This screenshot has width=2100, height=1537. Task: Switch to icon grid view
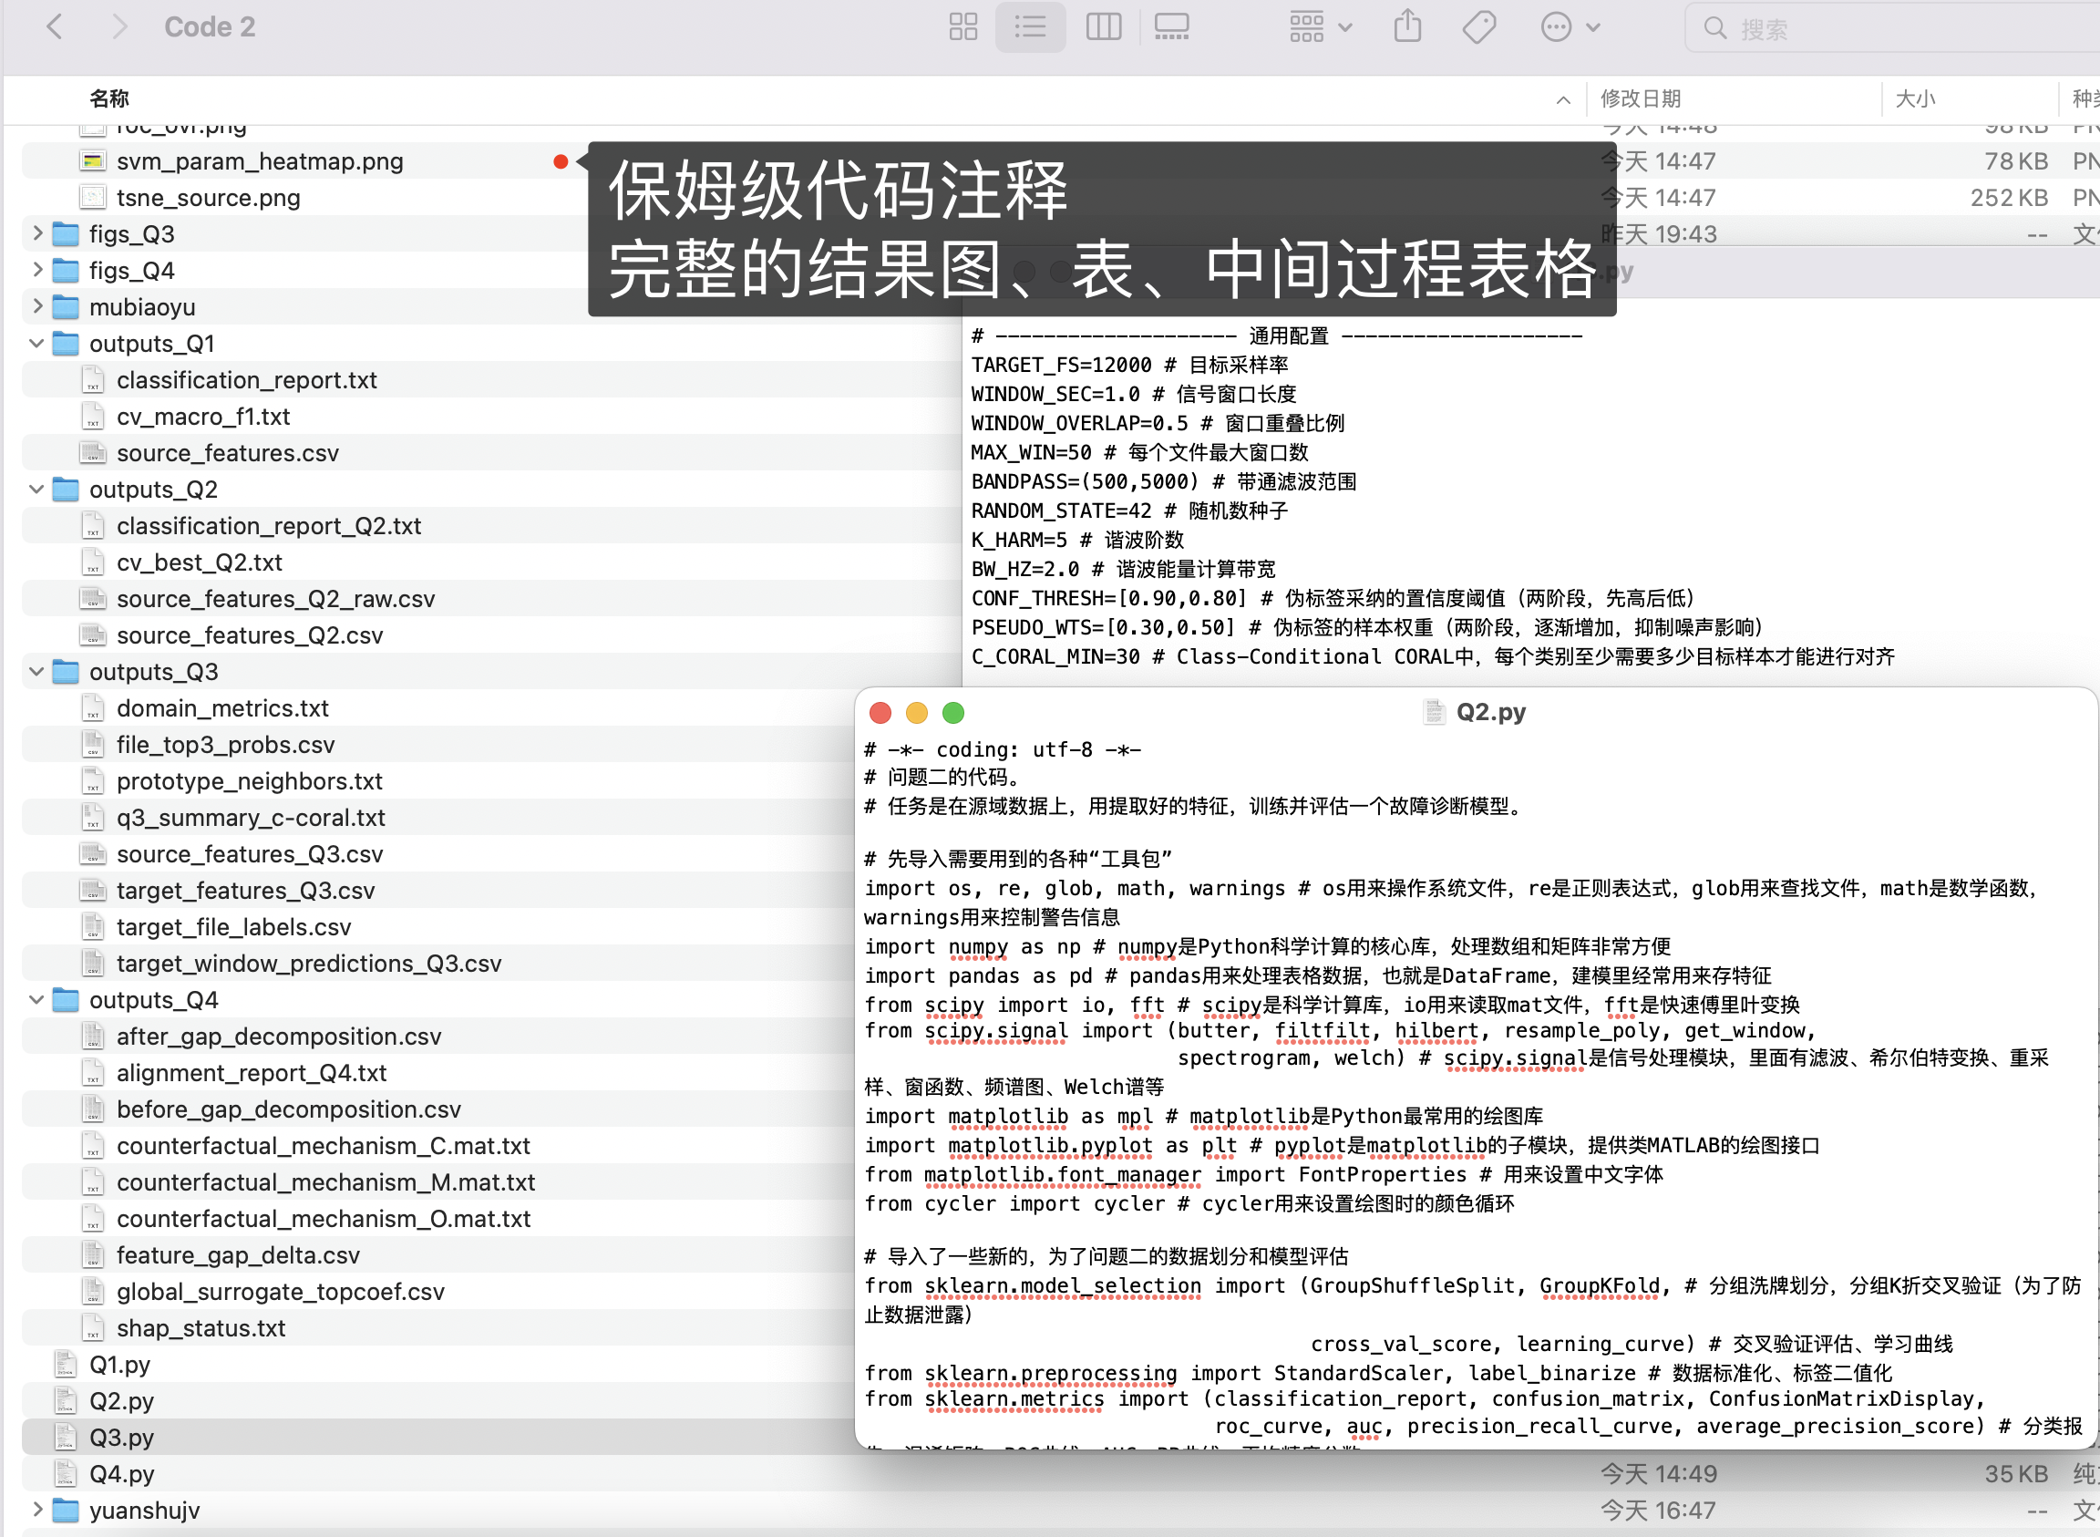pyautogui.click(x=962, y=27)
